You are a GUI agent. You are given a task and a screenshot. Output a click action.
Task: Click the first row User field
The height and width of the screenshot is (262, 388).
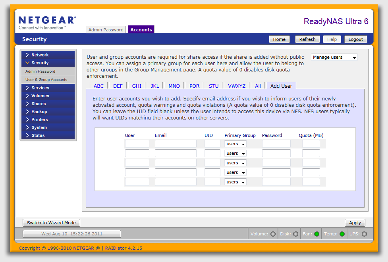pyautogui.click(x=137, y=144)
